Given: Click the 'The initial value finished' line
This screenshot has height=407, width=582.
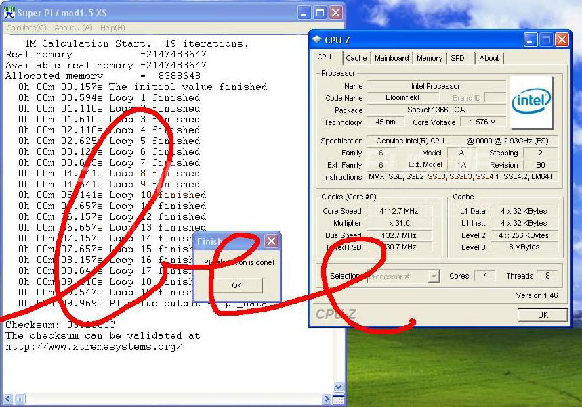Looking at the screenshot, I should pos(142,87).
